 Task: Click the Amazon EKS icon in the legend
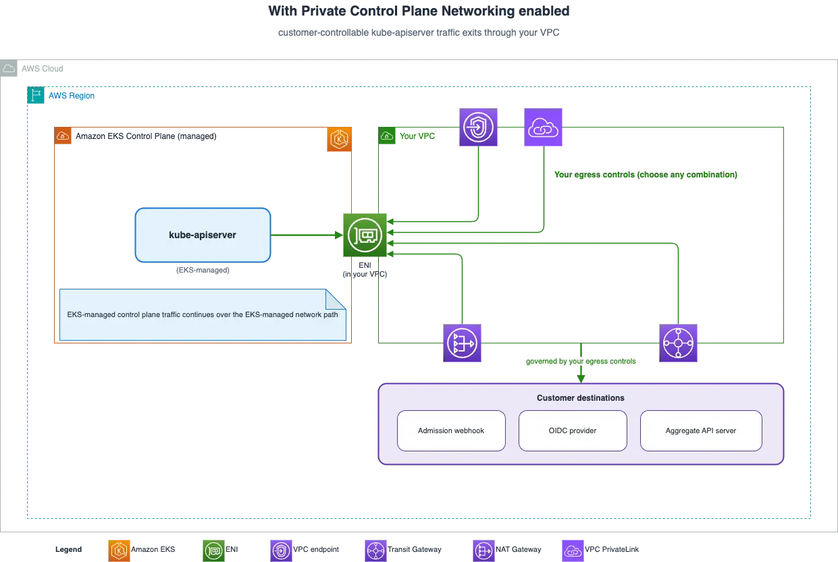120,550
